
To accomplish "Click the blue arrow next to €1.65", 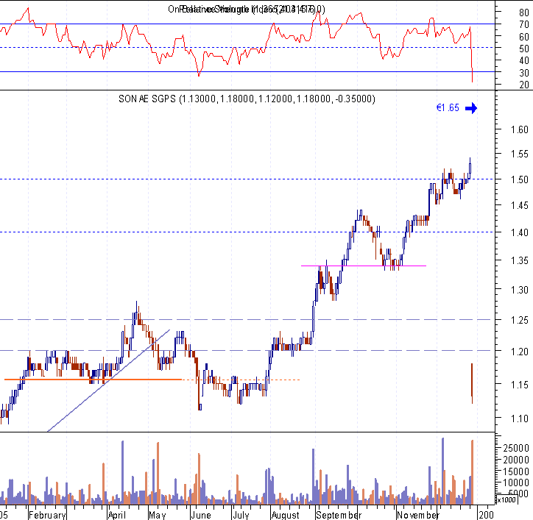I will click(471, 108).
